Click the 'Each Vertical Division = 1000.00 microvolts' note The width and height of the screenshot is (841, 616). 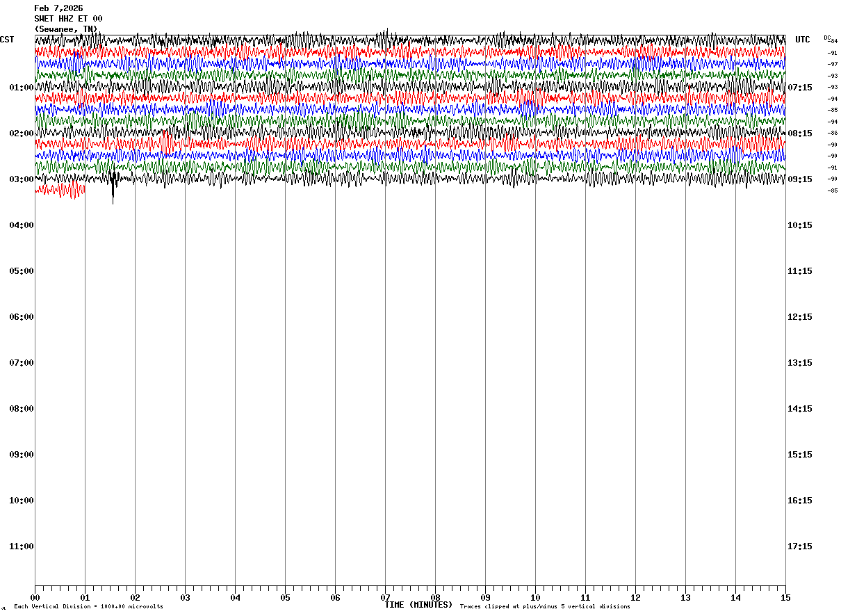point(88,607)
